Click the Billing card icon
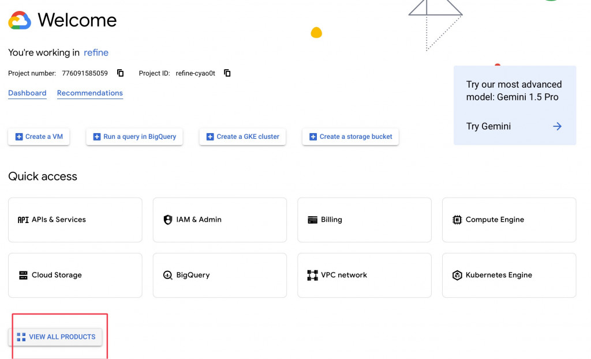591x359 pixels. pyautogui.click(x=313, y=220)
